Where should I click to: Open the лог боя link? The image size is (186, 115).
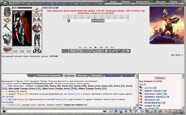(x=177, y=55)
